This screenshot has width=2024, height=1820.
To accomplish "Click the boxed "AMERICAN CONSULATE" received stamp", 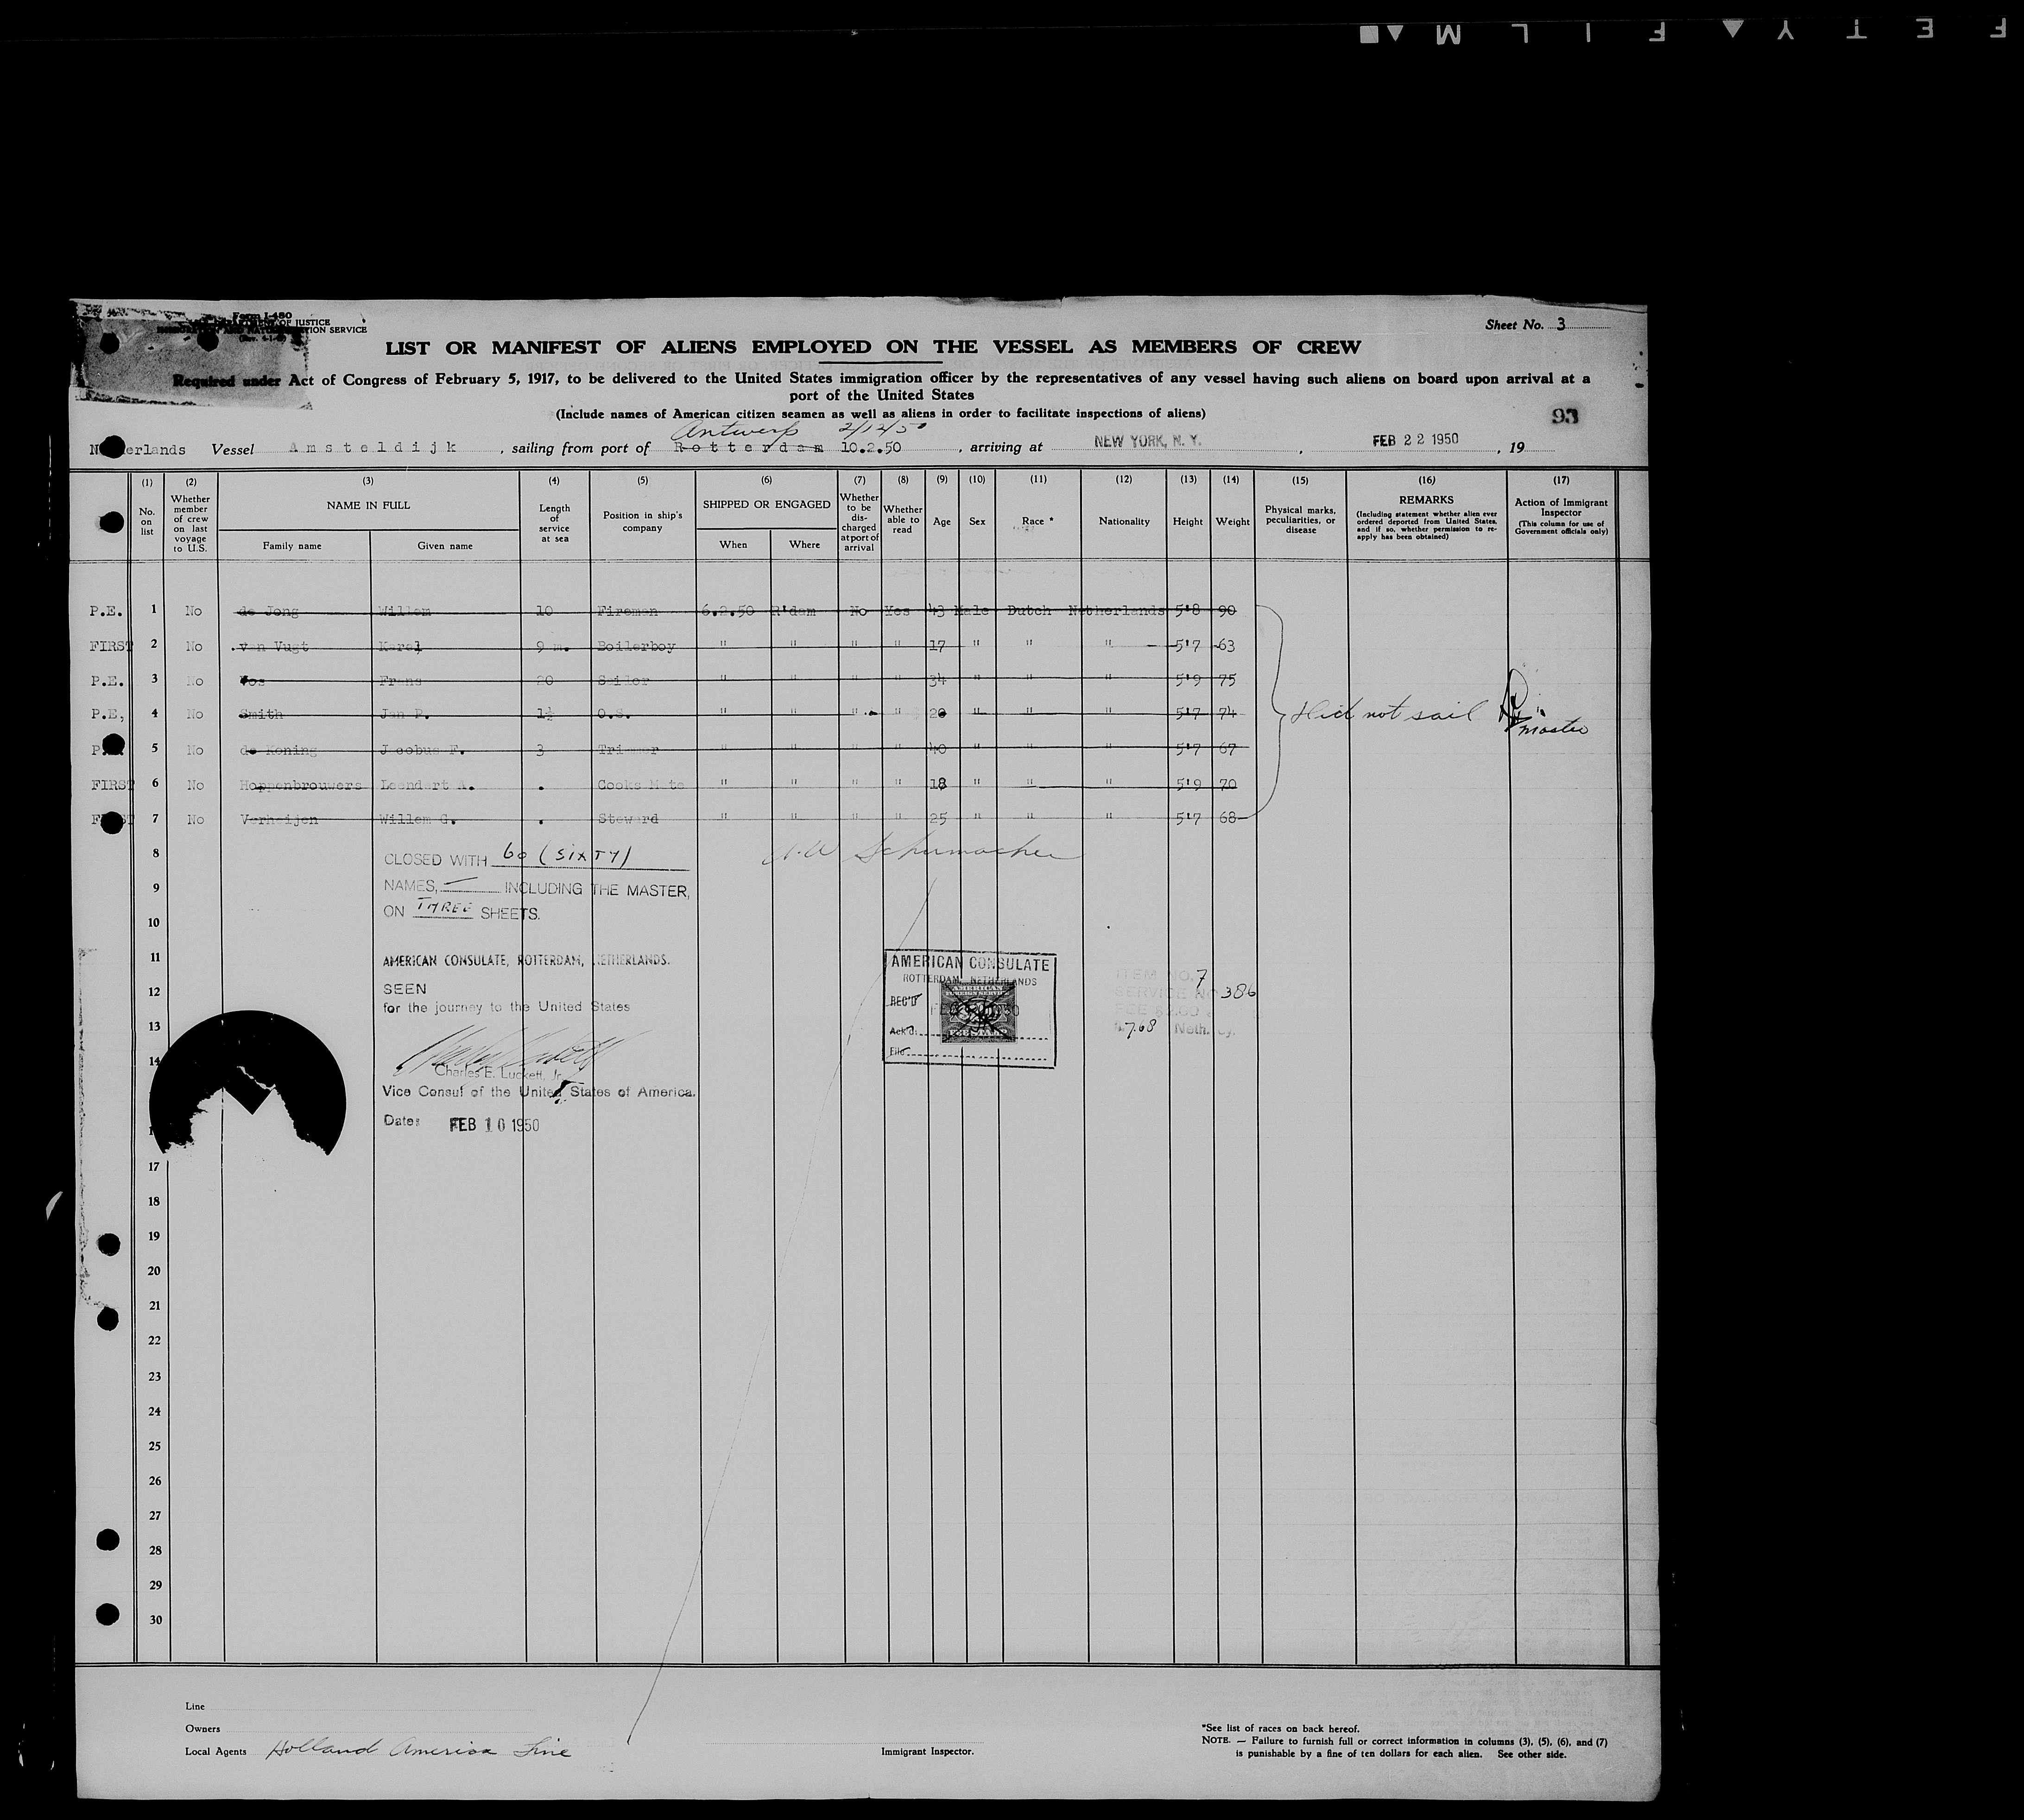I will click(x=969, y=1009).
